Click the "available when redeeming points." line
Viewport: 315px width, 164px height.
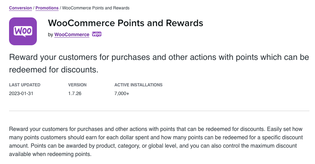pyautogui.click(x=50, y=154)
